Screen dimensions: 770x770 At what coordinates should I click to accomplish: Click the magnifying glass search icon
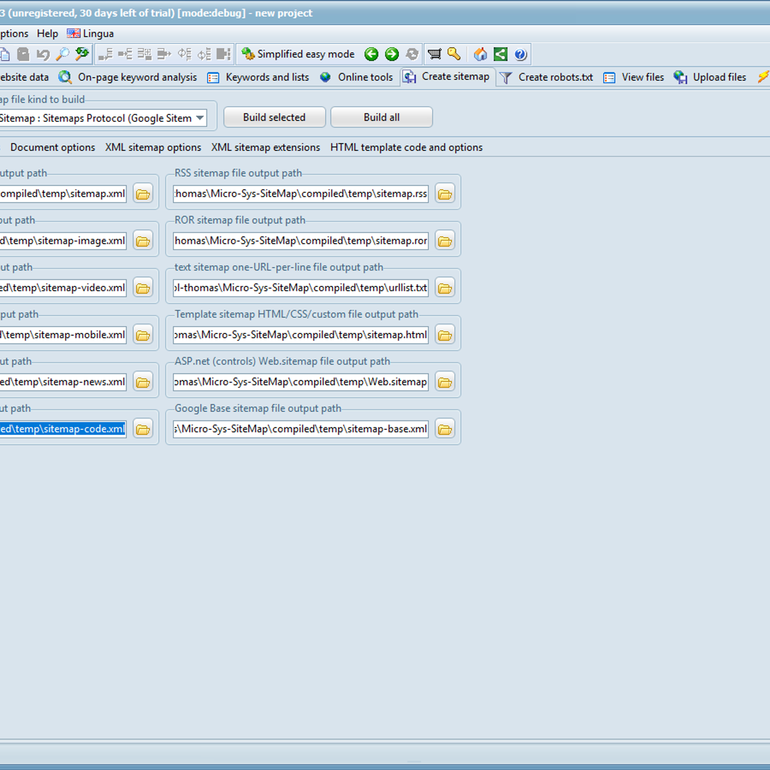[63, 54]
